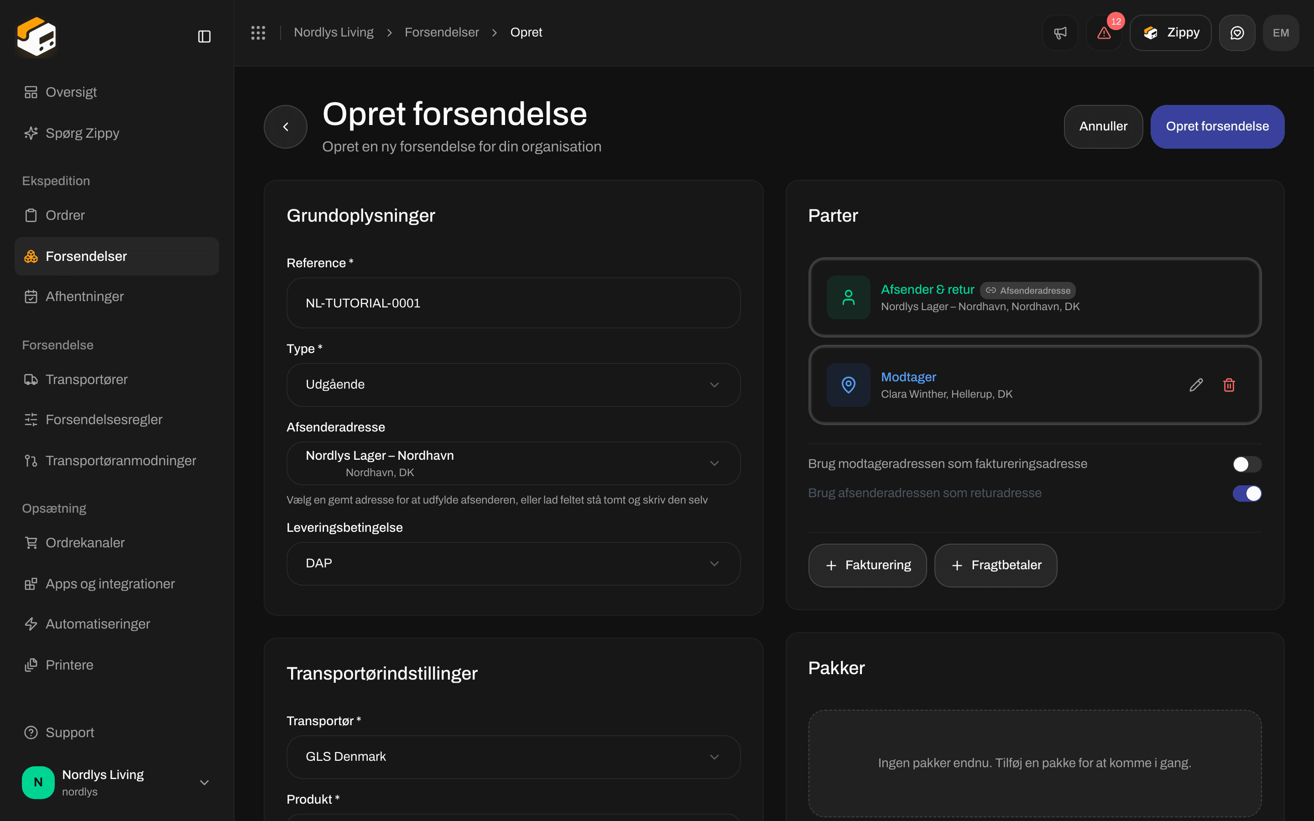This screenshot has width=1314, height=821.
Task: Open the Type dropdown showing Udgående
Action: (x=513, y=385)
